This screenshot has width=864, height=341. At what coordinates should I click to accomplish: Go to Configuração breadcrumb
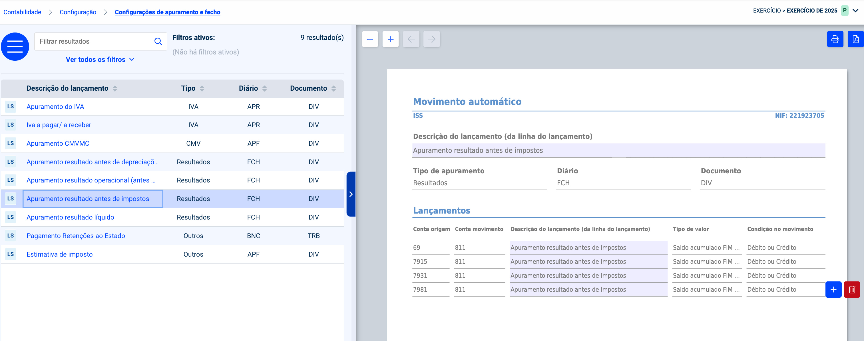pos(78,12)
